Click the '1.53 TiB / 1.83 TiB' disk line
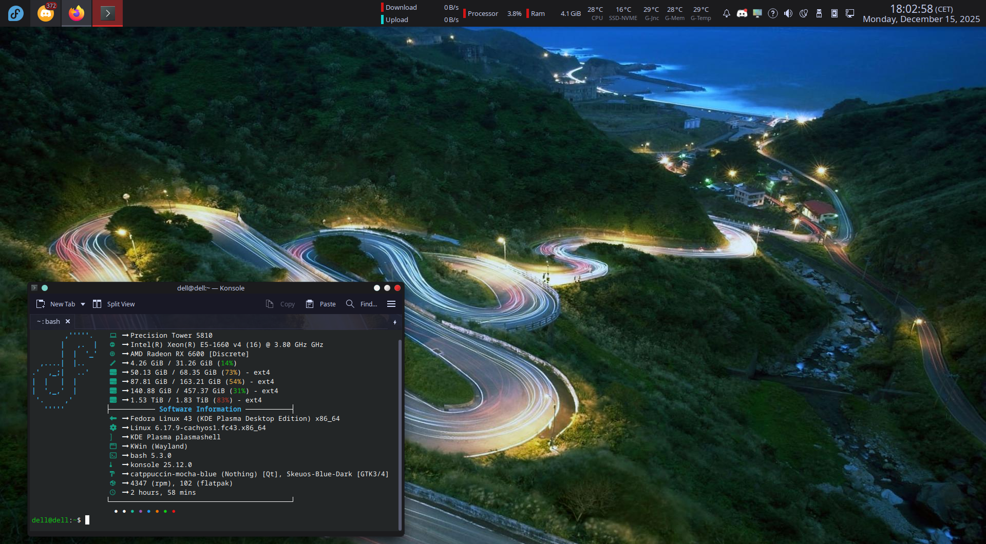This screenshot has height=544, width=986. click(196, 400)
